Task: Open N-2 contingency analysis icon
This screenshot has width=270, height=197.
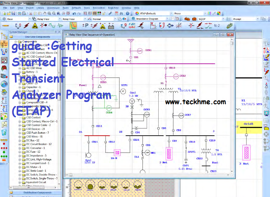Action: (x=217, y=26)
